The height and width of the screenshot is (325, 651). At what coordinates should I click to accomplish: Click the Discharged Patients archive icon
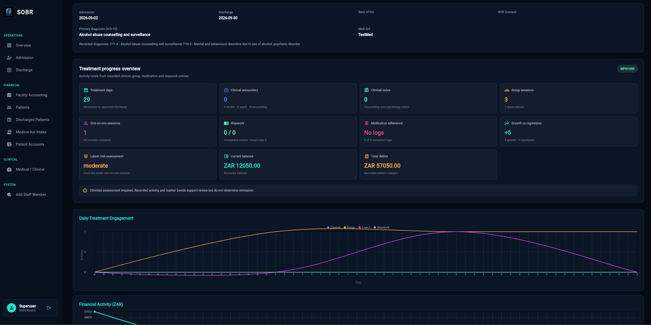tap(9, 120)
